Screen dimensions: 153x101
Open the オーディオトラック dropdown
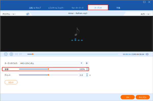tap(51, 63)
